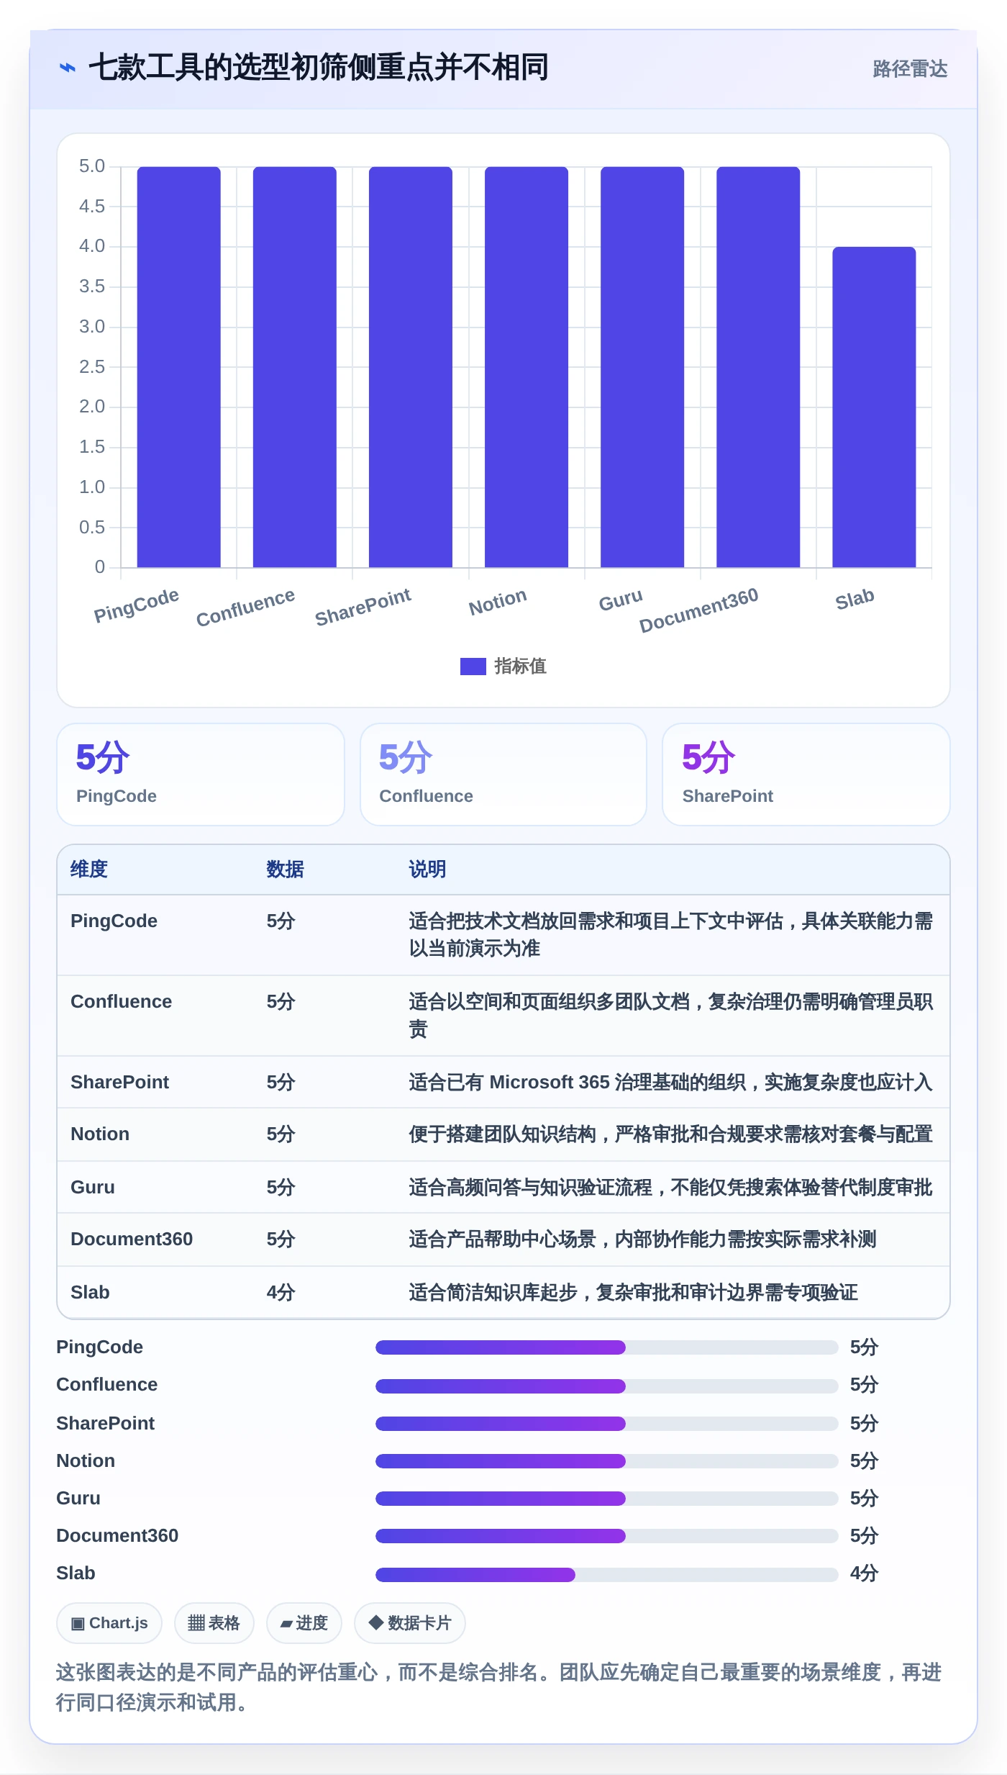1007x1775 pixels.
Task: Click the Slab bar in chart
Action: tap(873, 407)
